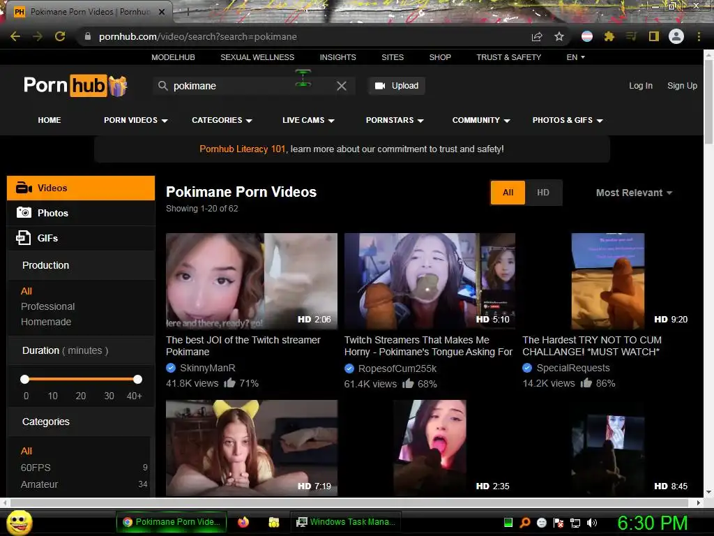Image resolution: width=714 pixels, height=536 pixels.
Task: Click the round striped extension icon in toolbar
Action: tap(587, 36)
